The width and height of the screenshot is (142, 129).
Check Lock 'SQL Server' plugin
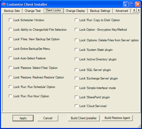76,70
